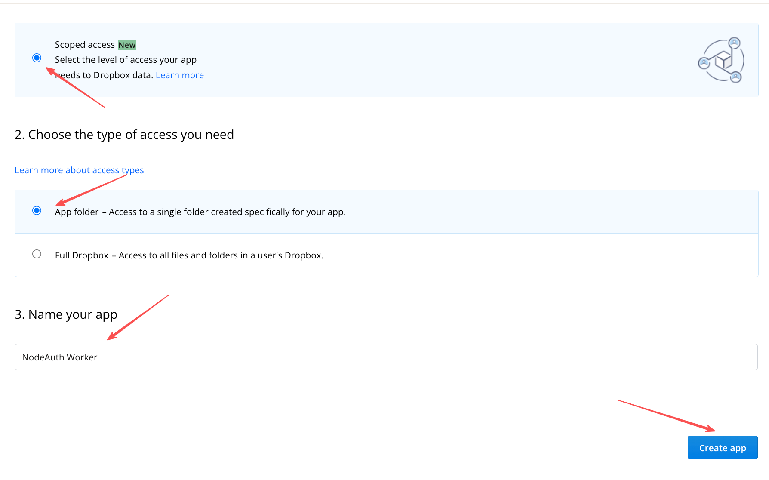Click the top user avatar in illustration

point(734,43)
